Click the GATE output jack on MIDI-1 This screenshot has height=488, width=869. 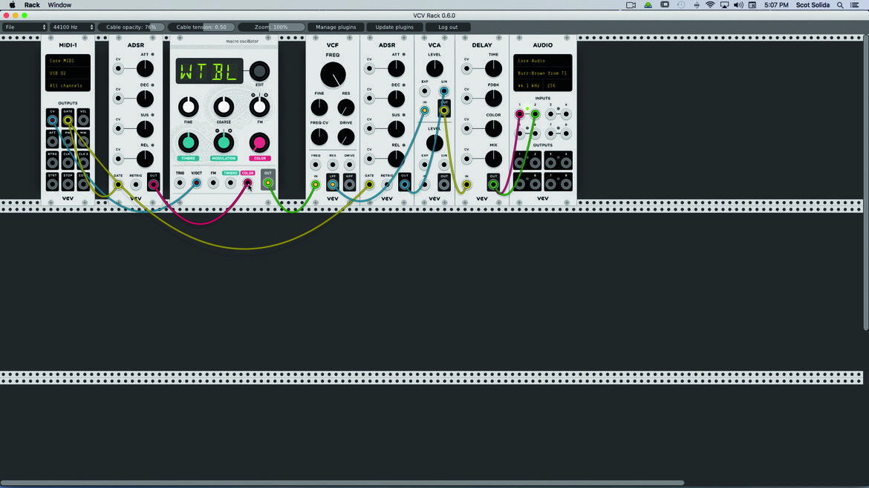(x=68, y=120)
